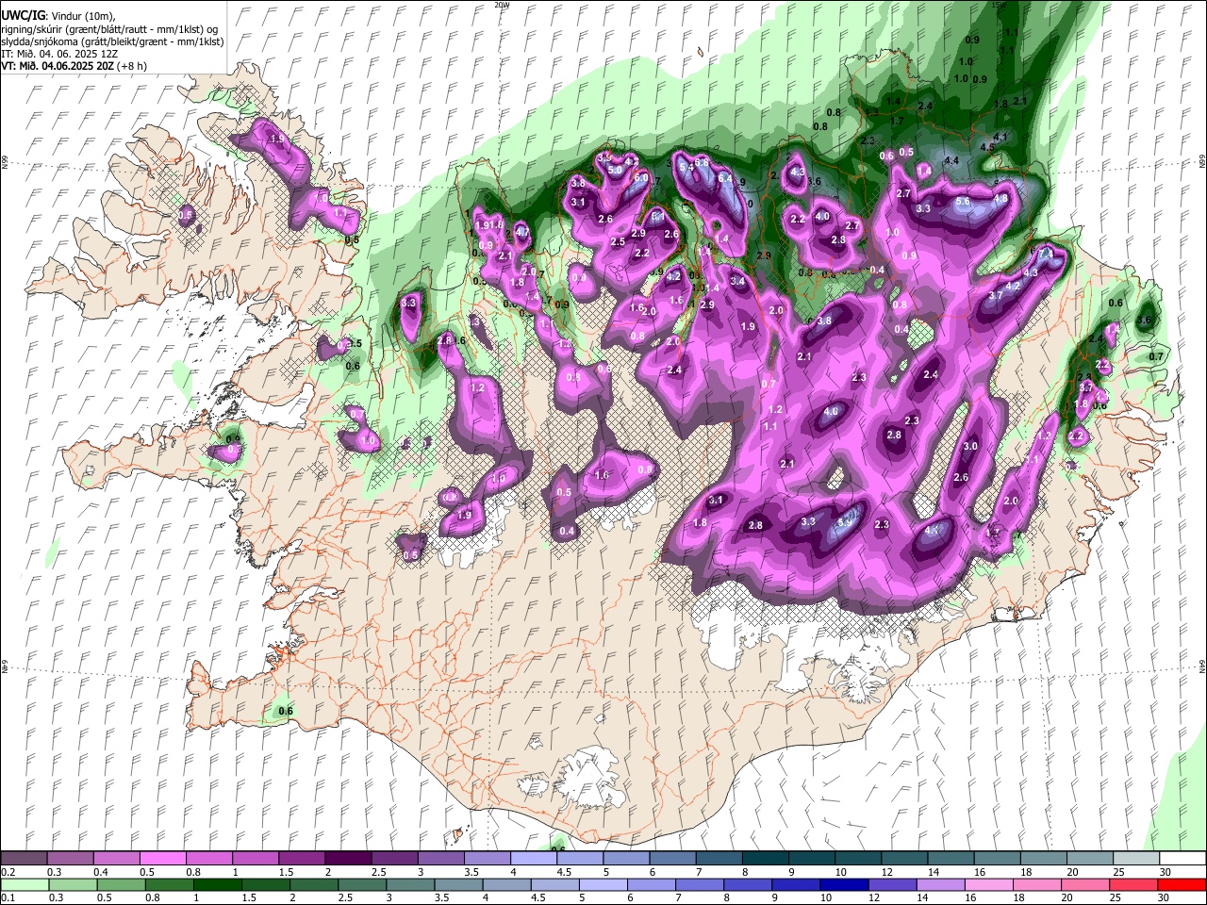Click the dull purple 0.2–0.3 legend swatch
This screenshot has height=905, width=1207.
point(24,858)
